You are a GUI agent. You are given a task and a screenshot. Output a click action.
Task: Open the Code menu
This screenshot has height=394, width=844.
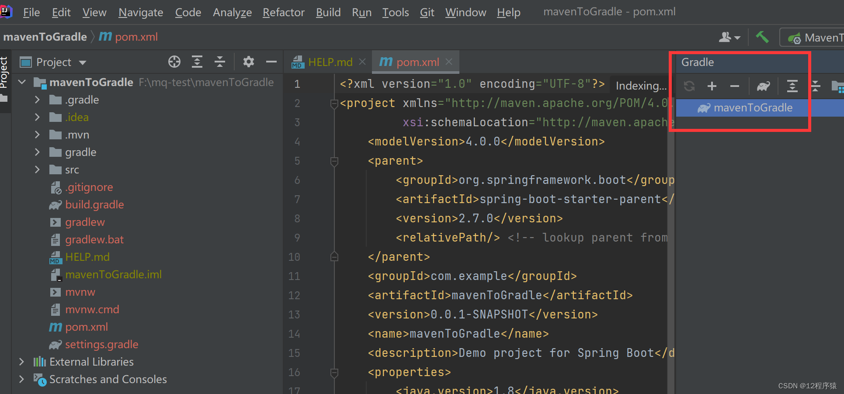[x=188, y=13]
